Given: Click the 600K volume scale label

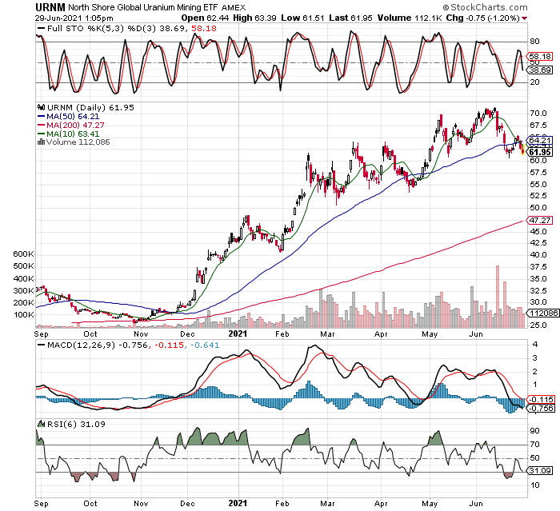Looking at the screenshot, I should [x=23, y=254].
